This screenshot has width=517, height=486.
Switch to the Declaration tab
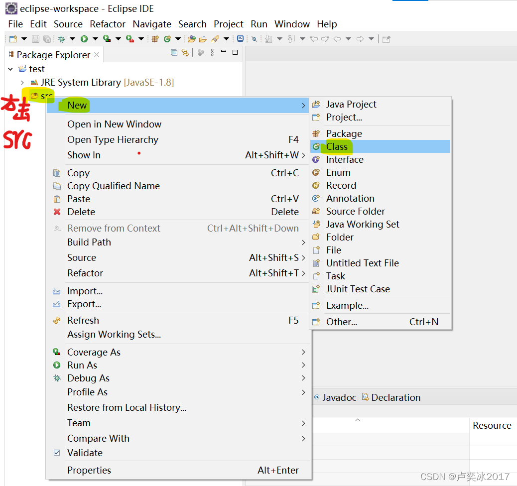point(391,398)
